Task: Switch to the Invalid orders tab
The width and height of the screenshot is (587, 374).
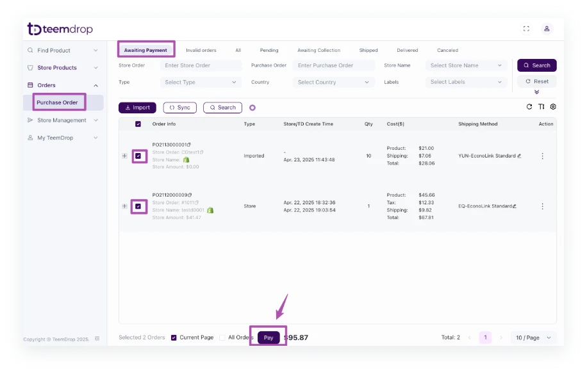Action: (x=201, y=50)
